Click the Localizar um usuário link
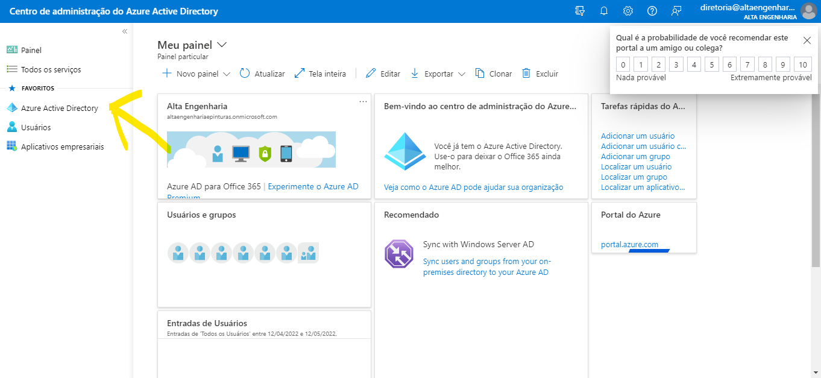 point(636,166)
